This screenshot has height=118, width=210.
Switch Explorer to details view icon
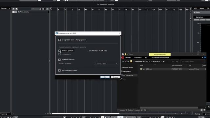202,110
